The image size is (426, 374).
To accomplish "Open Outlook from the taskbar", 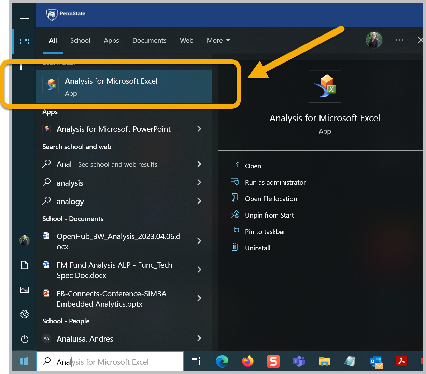I will 375,361.
